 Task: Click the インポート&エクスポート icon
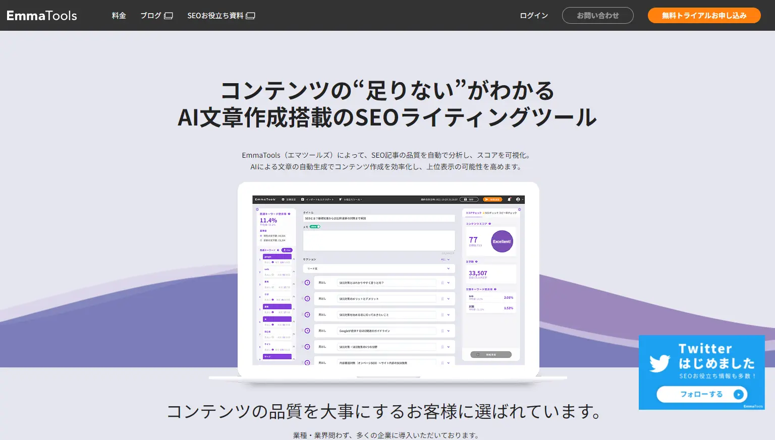302,199
